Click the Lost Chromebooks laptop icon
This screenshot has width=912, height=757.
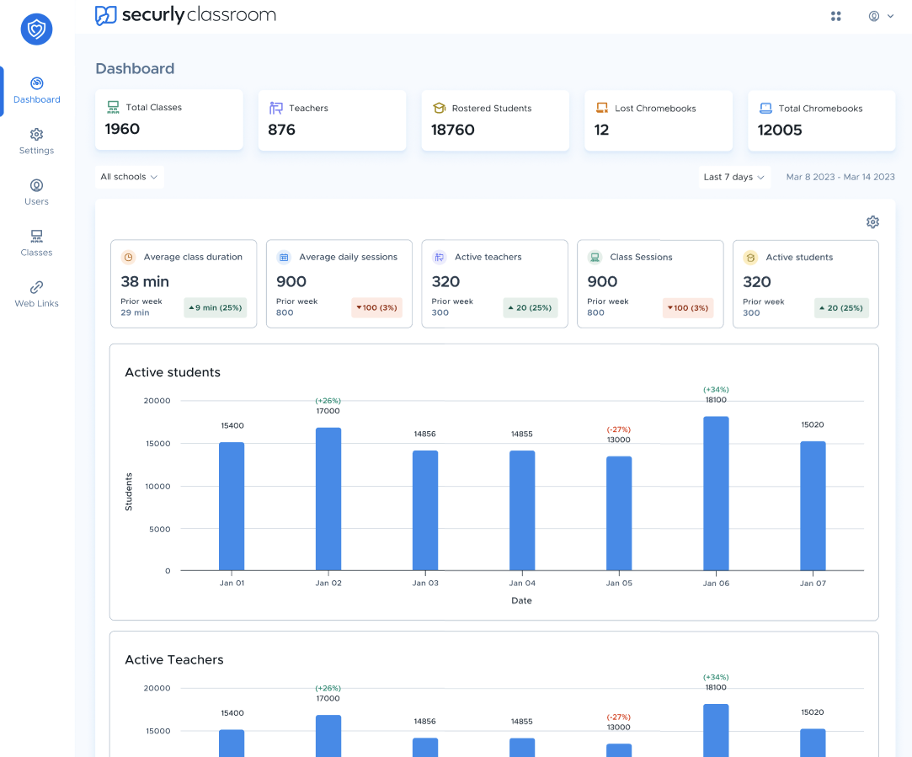[602, 108]
